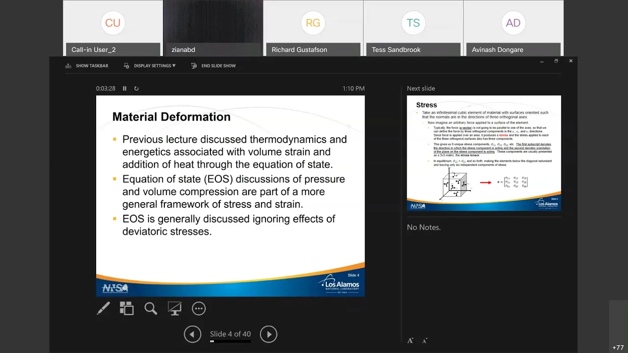
Task: Show the +77 additional participants
Action: tap(618, 348)
